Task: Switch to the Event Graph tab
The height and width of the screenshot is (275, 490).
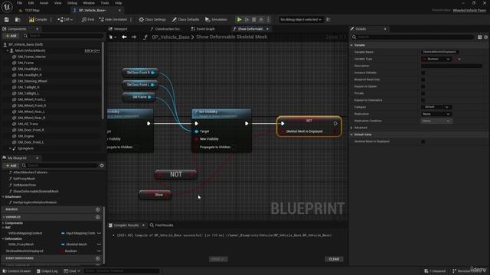Action: pos(203,29)
